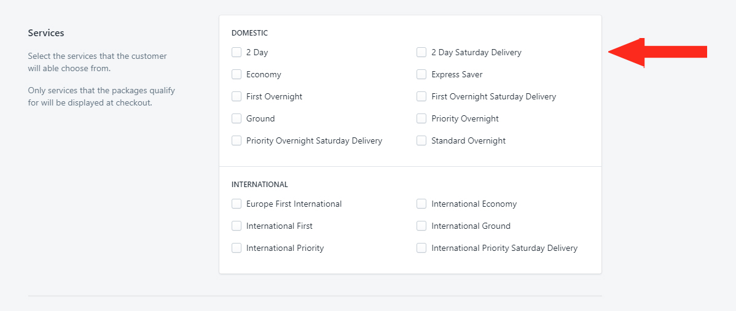Screen dimensions: 736x311
Task: Enable the plain Priority Overnight option
Action: point(421,118)
